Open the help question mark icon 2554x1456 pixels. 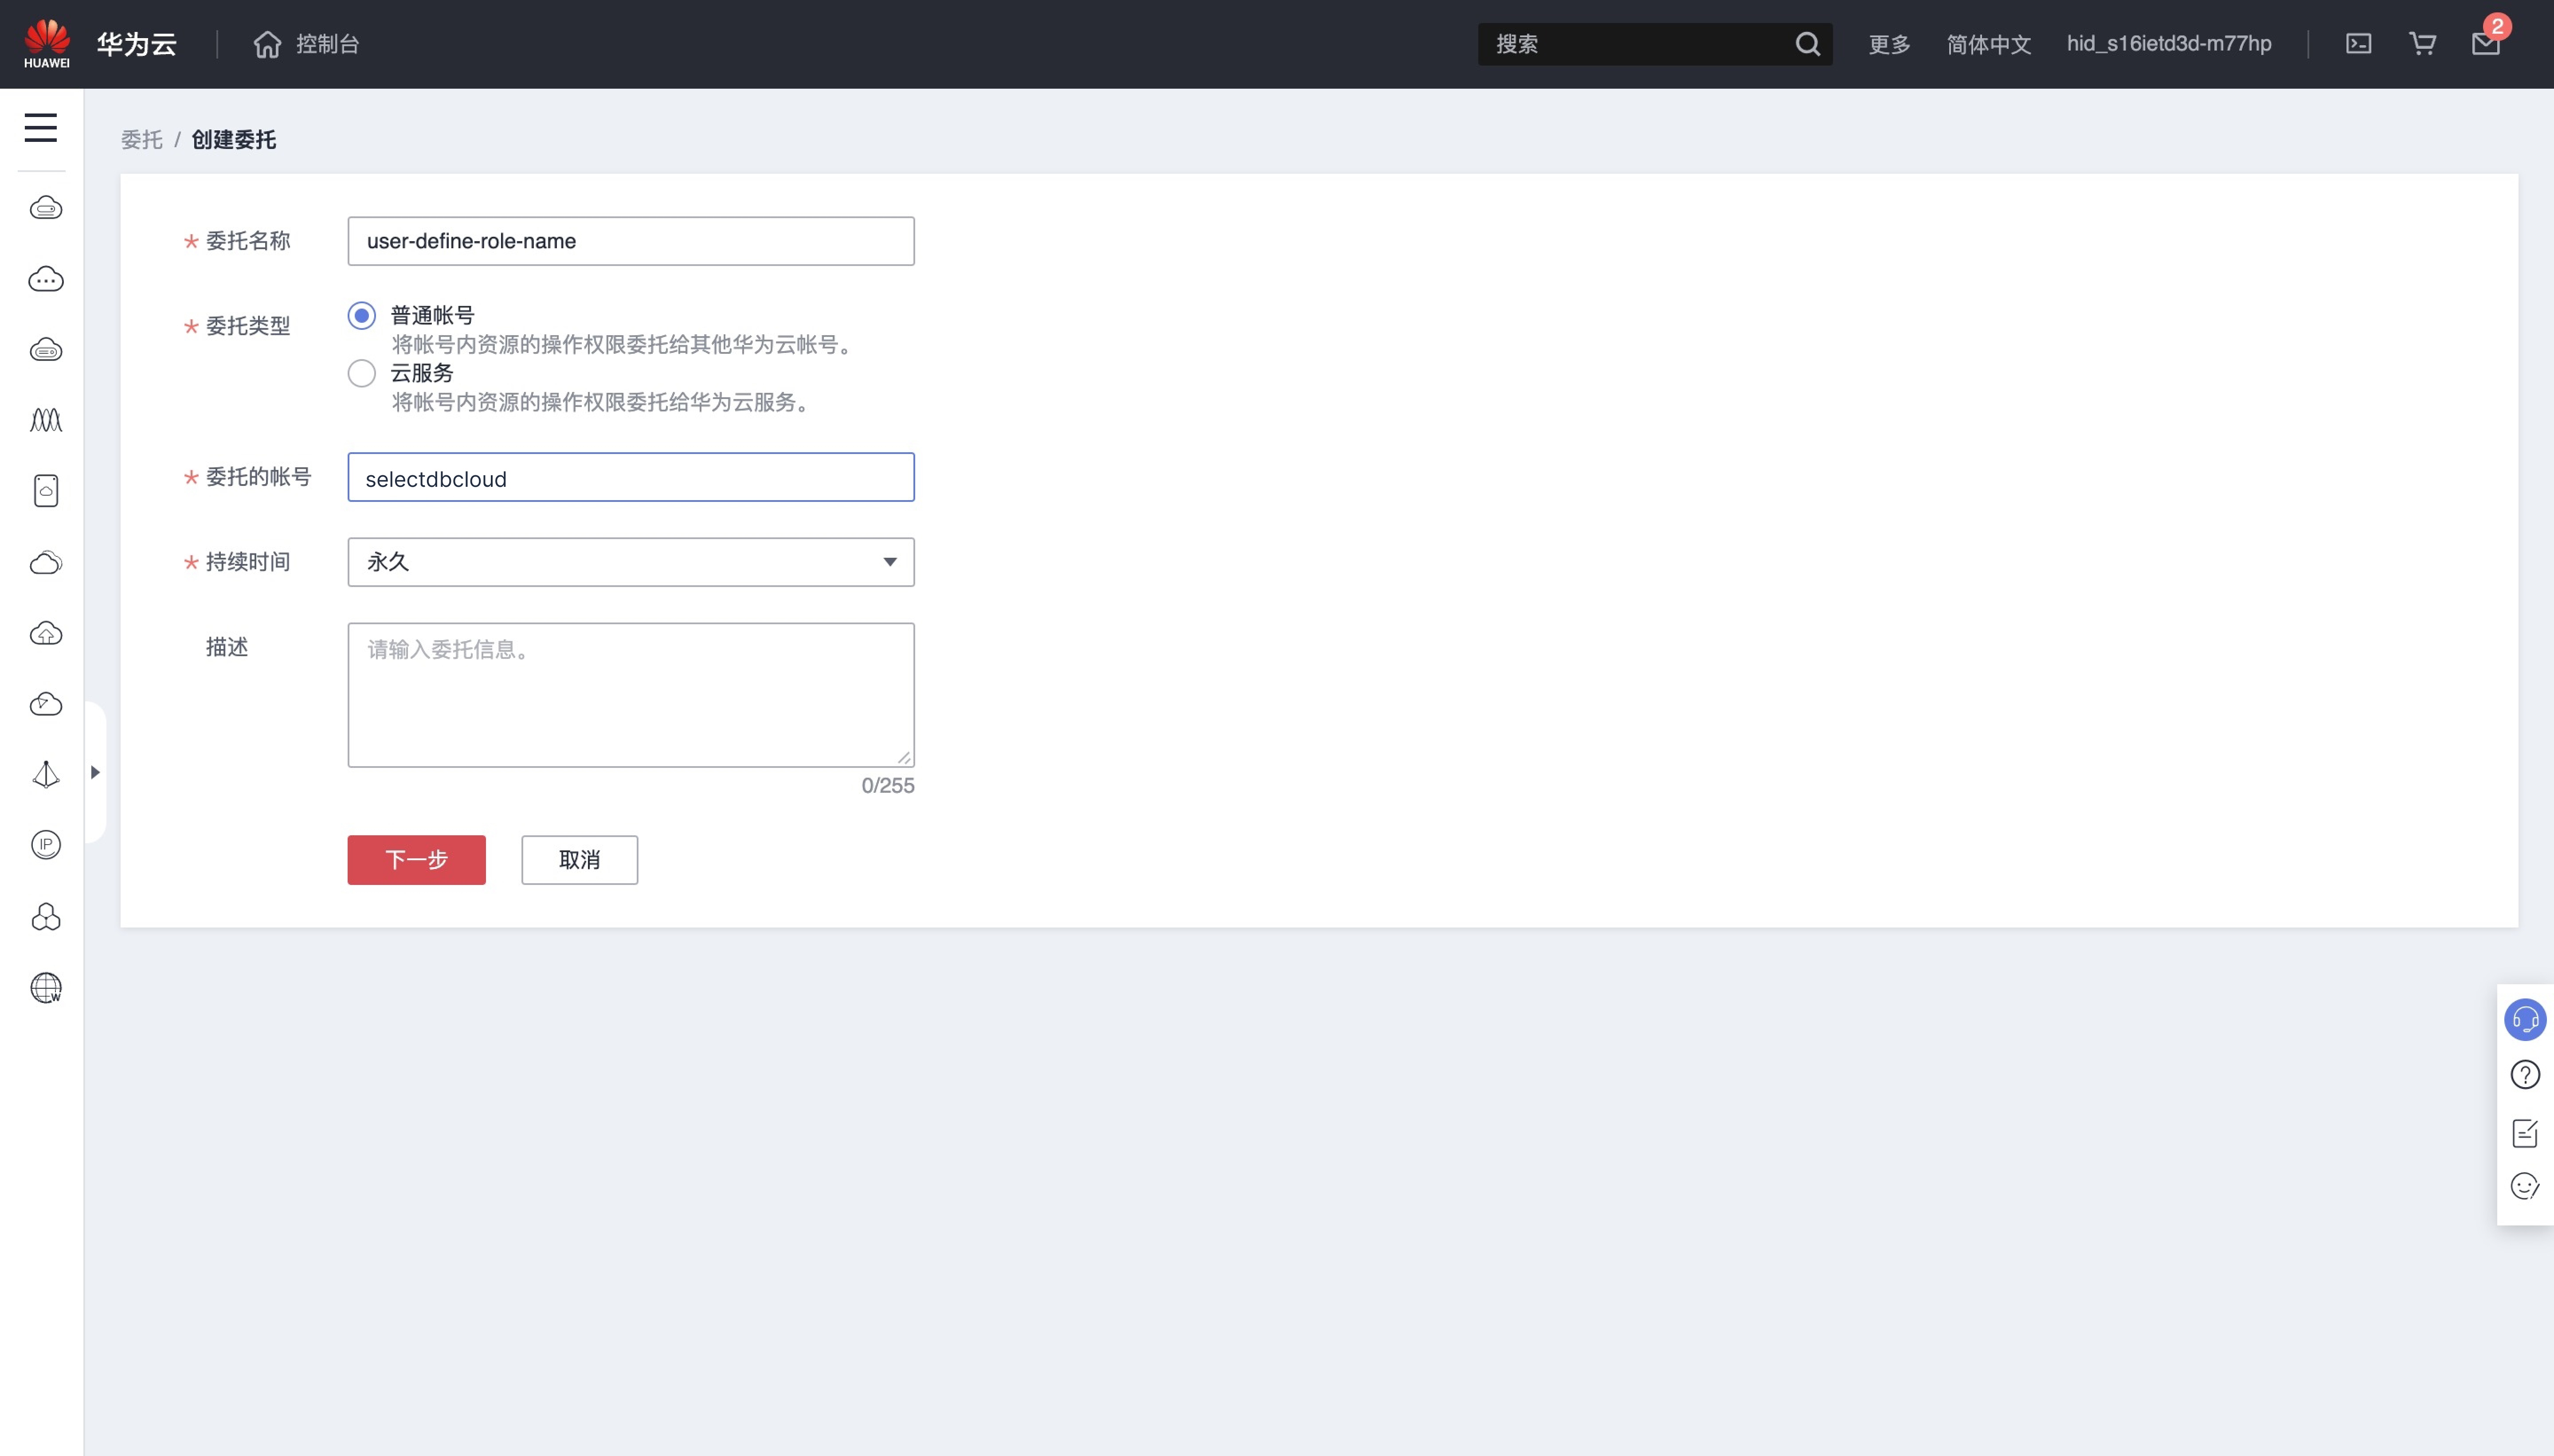(2525, 1075)
